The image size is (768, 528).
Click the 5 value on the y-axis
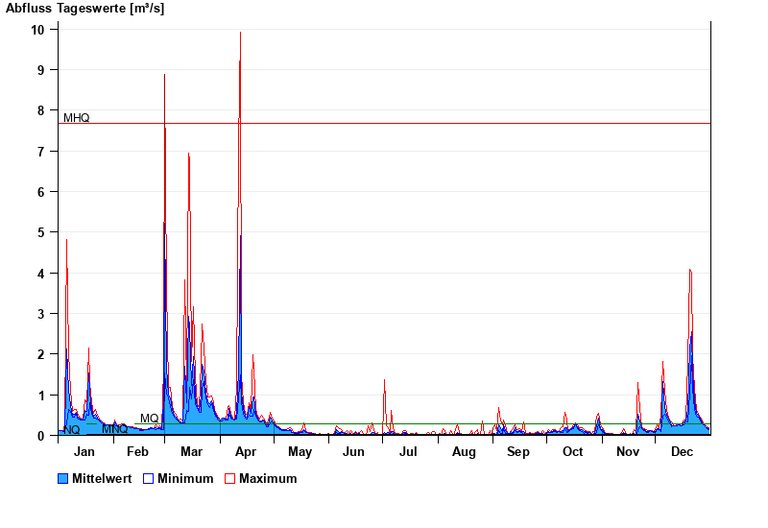click(x=40, y=232)
